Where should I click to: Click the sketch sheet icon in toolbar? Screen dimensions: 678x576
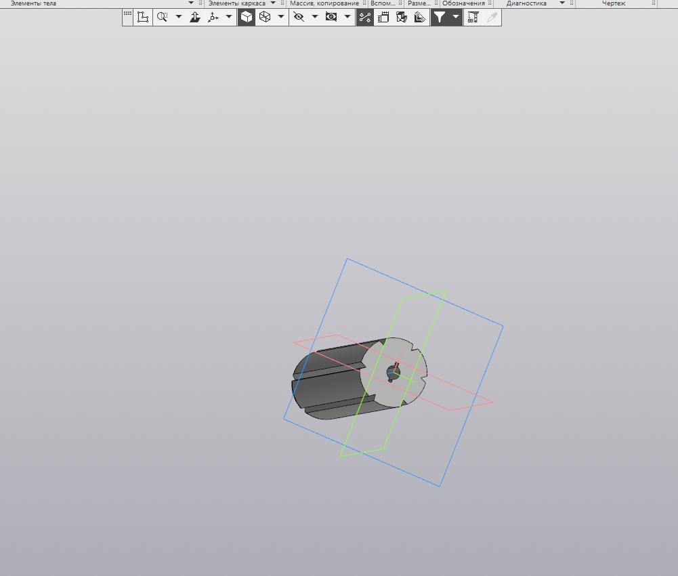pyautogui.click(x=383, y=18)
